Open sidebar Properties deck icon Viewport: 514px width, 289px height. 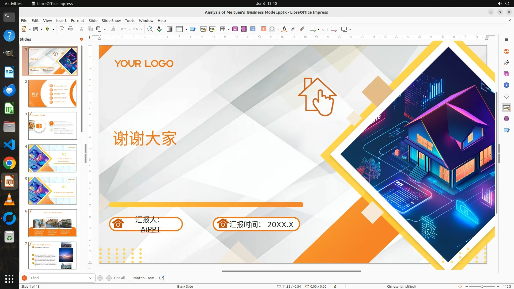(506, 51)
